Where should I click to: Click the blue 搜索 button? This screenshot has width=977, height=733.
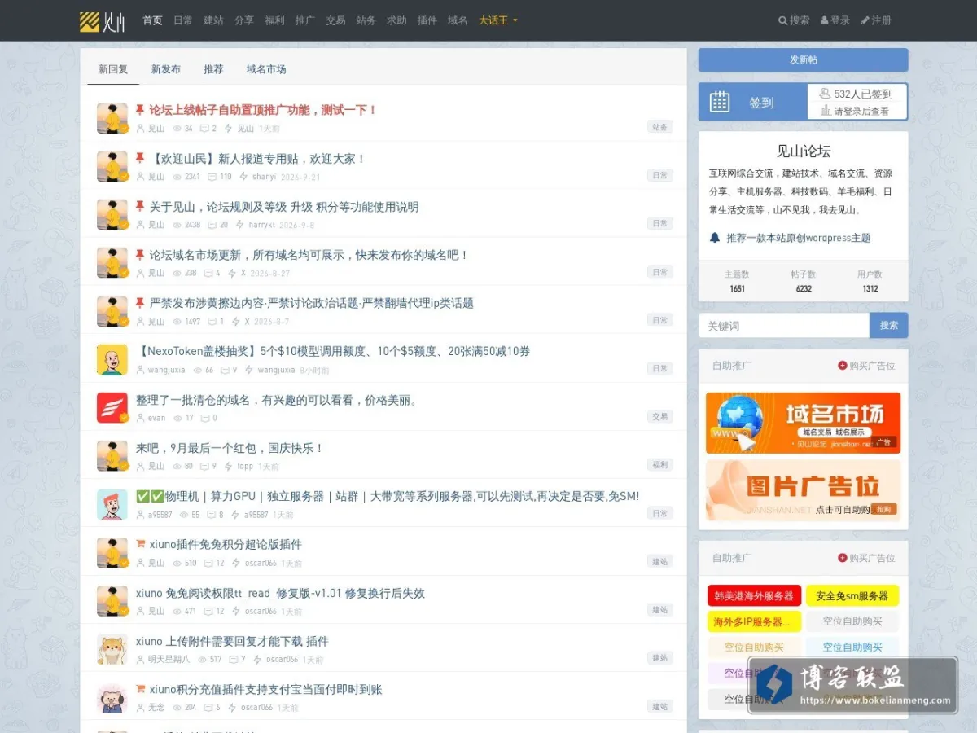pos(888,326)
